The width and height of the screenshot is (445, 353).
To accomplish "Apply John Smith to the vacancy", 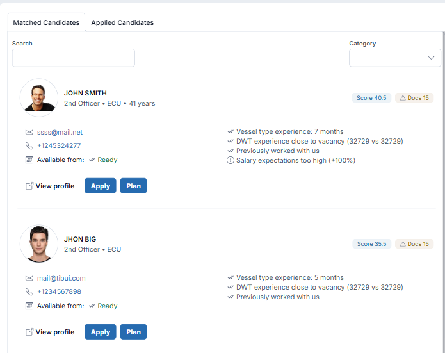I will pyautogui.click(x=100, y=186).
